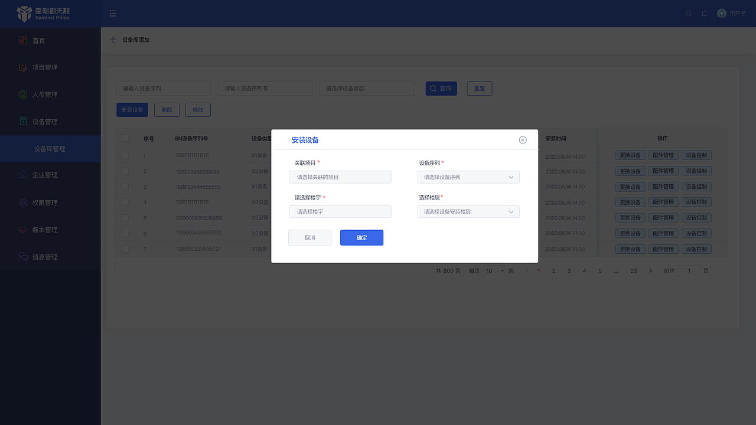Click the 关联项目 input field in the dialog

coord(340,177)
